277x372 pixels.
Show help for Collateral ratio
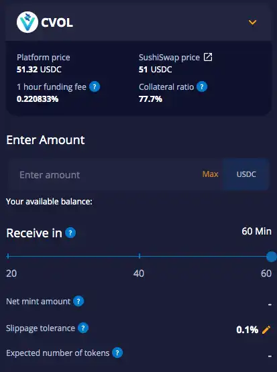202,86
